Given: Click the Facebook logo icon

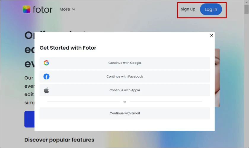Looking at the screenshot, I should (46, 77).
